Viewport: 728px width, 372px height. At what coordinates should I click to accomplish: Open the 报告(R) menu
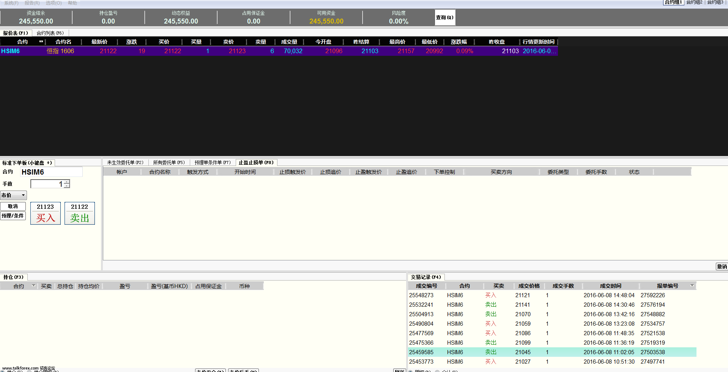coord(32,3)
